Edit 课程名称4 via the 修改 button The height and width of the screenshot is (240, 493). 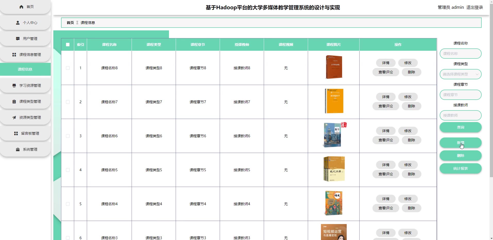pyautogui.click(x=408, y=199)
